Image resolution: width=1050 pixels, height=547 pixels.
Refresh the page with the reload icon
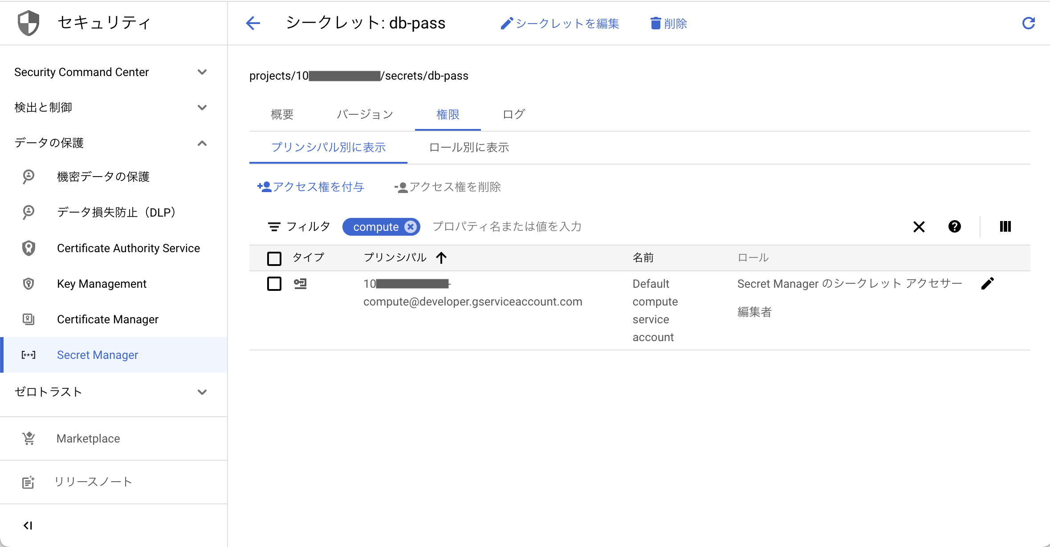pos(1029,23)
